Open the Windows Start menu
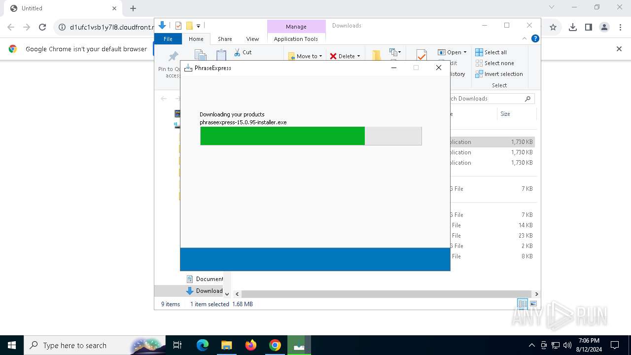Image resolution: width=631 pixels, height=355 pixels. coord(12,345)
